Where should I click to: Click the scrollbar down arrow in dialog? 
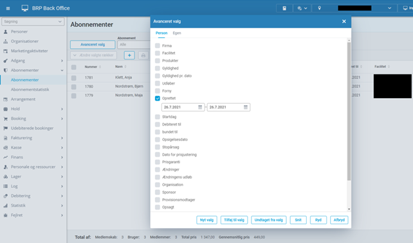click(349, 209)
